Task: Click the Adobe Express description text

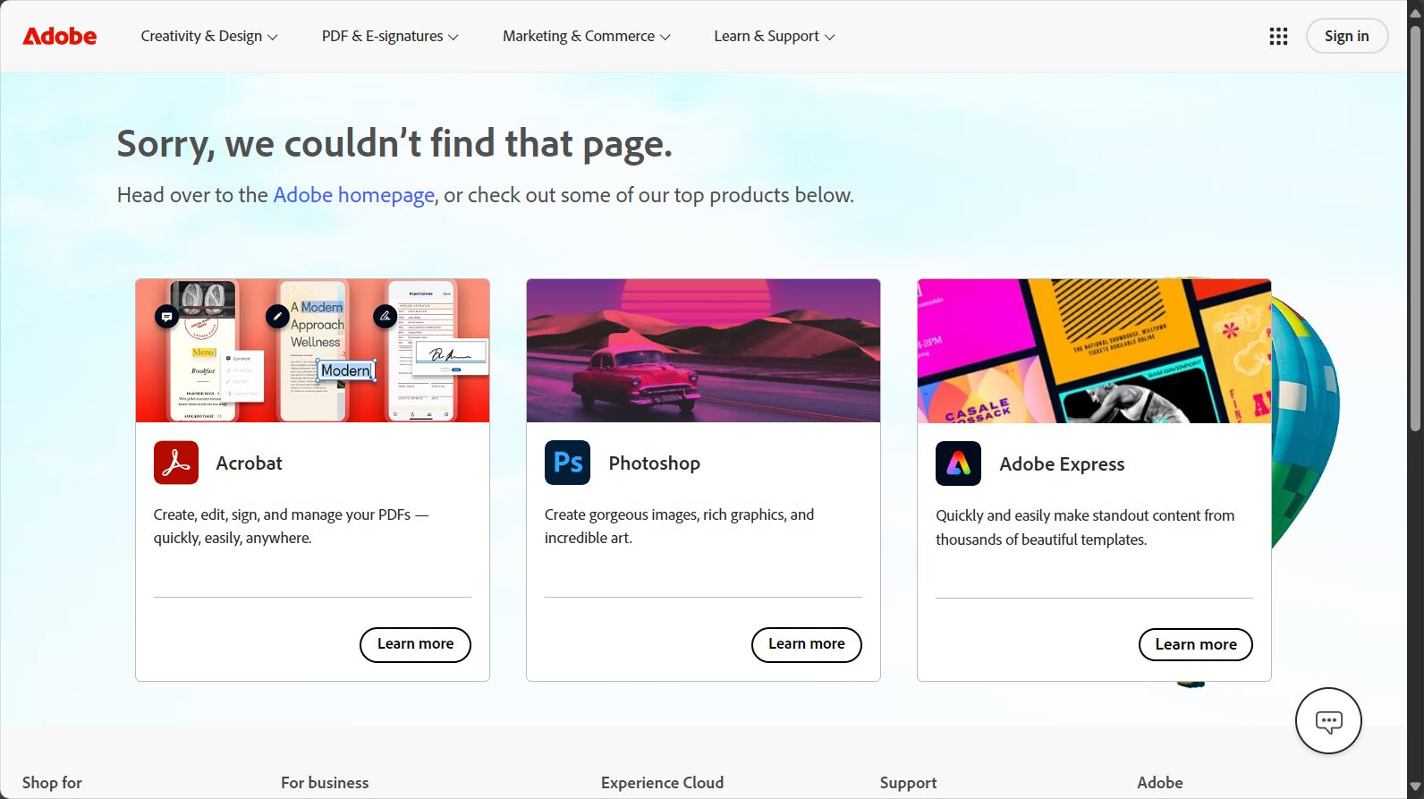Action: click(x=1085, y=527)
